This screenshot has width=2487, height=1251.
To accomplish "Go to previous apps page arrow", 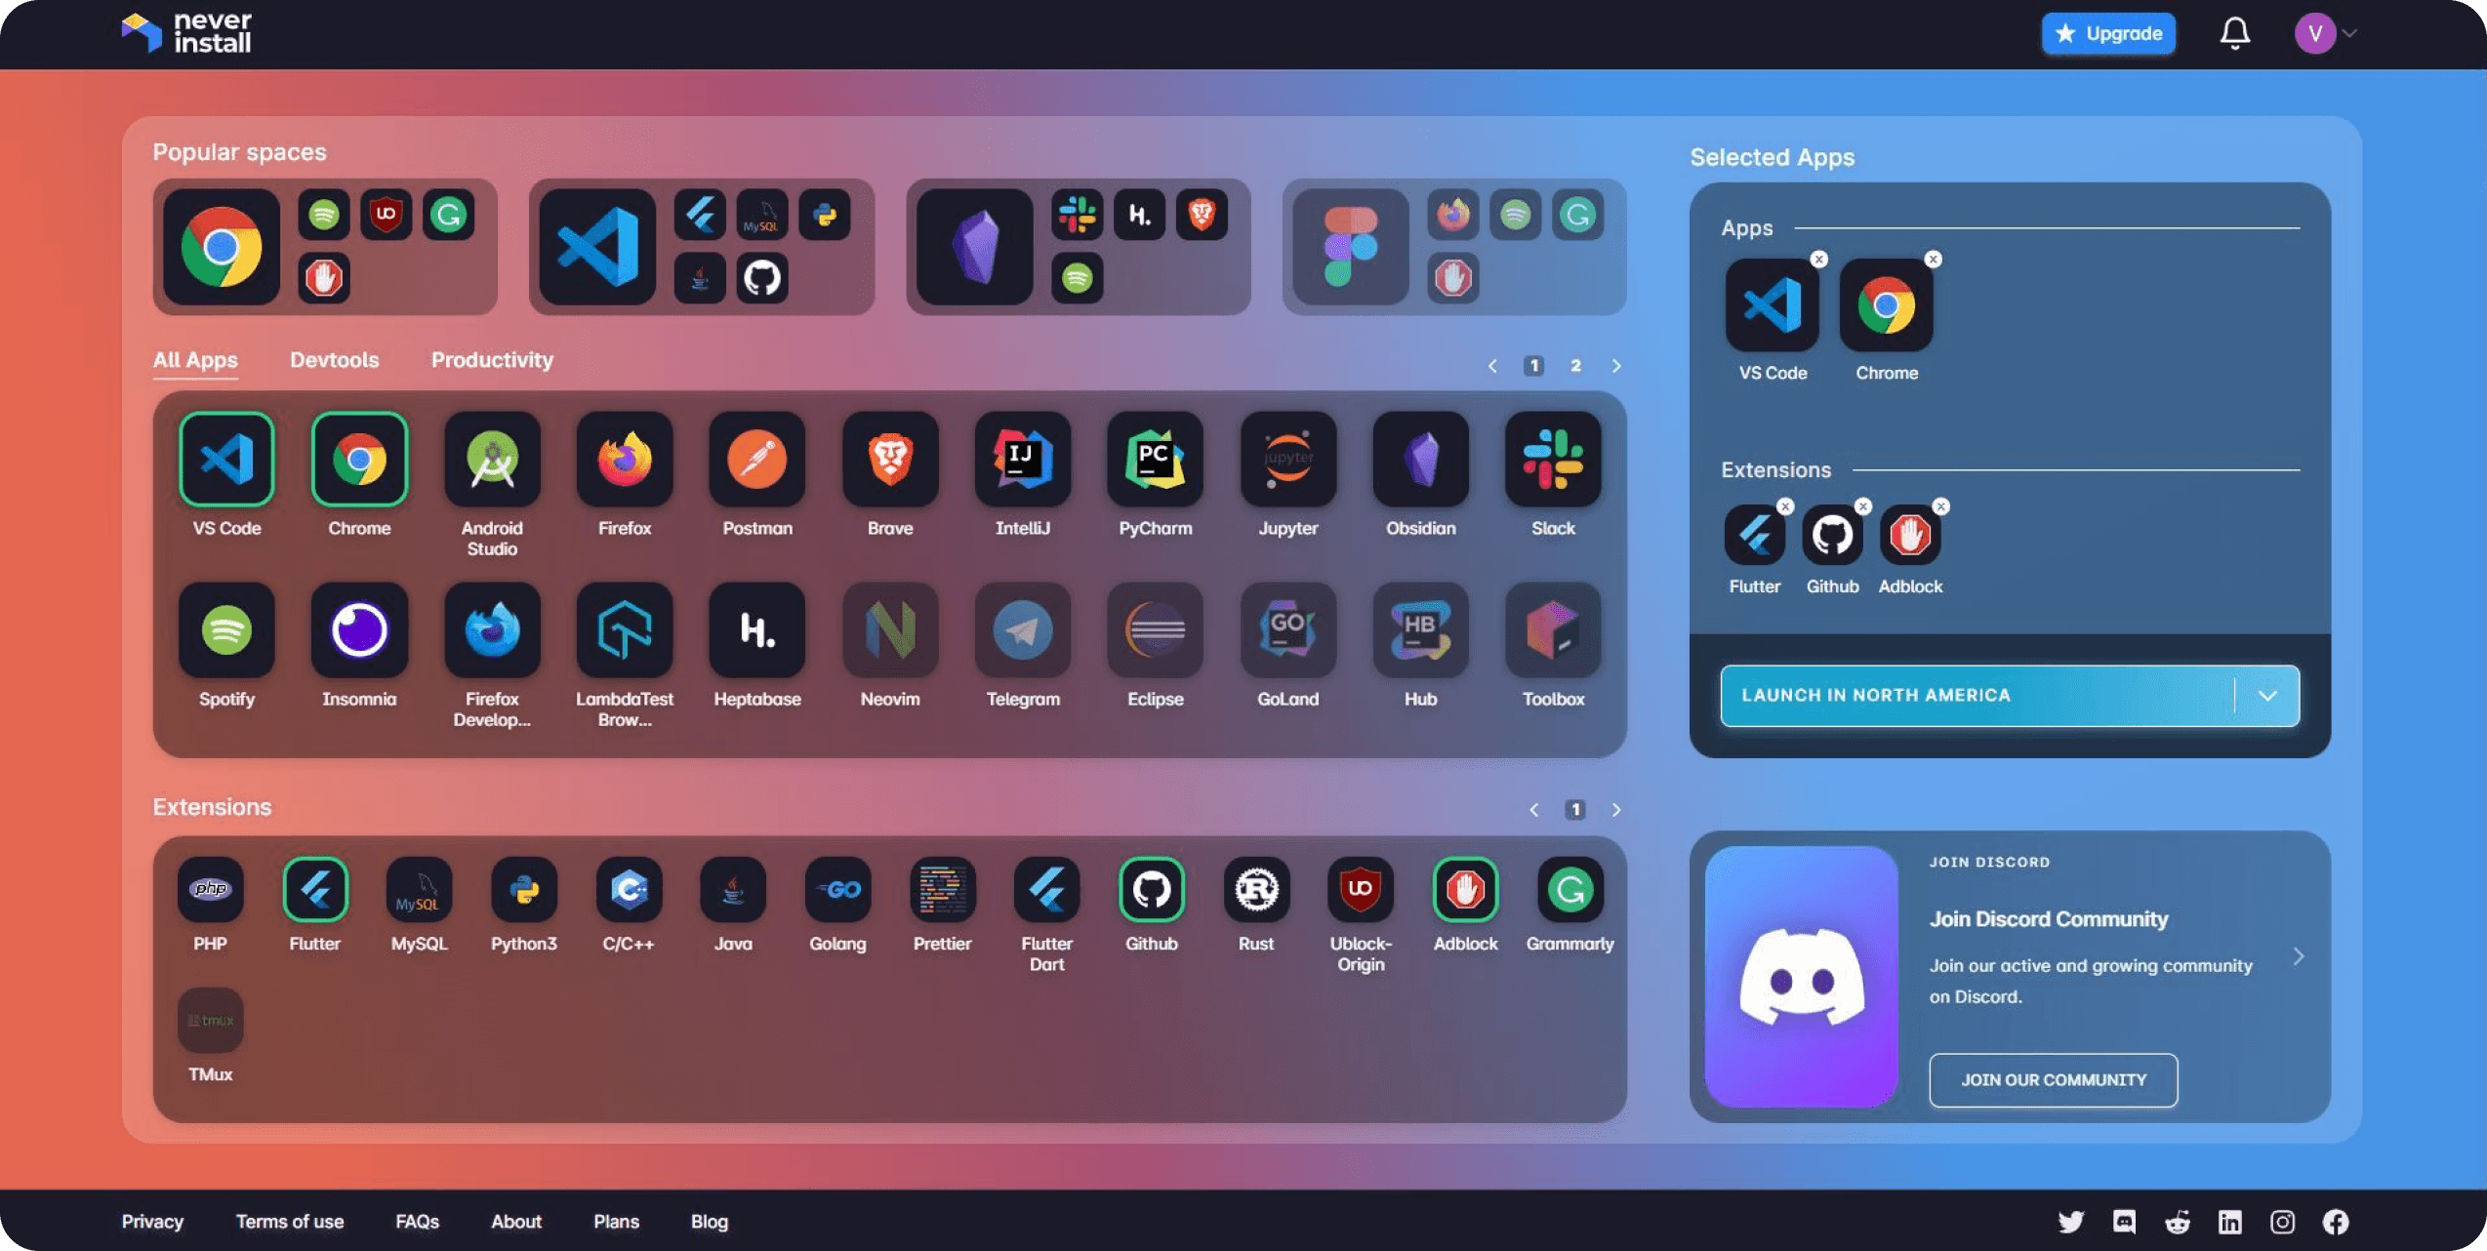I will click(1492, 366).
